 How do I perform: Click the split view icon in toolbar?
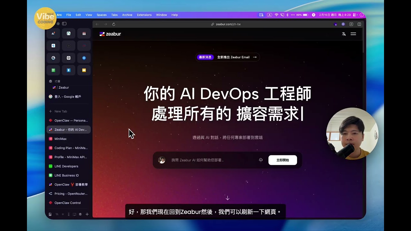[x=359, y=24]
